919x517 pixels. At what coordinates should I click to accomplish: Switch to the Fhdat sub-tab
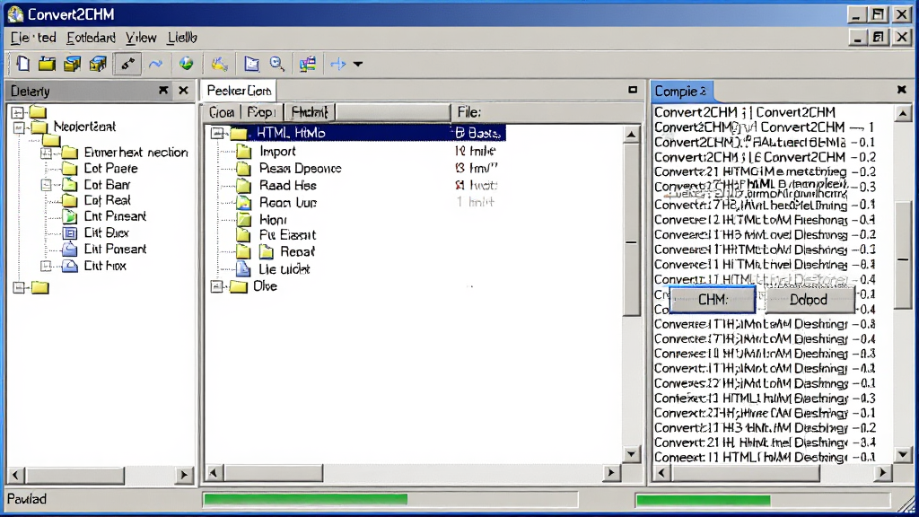[310, 112]
